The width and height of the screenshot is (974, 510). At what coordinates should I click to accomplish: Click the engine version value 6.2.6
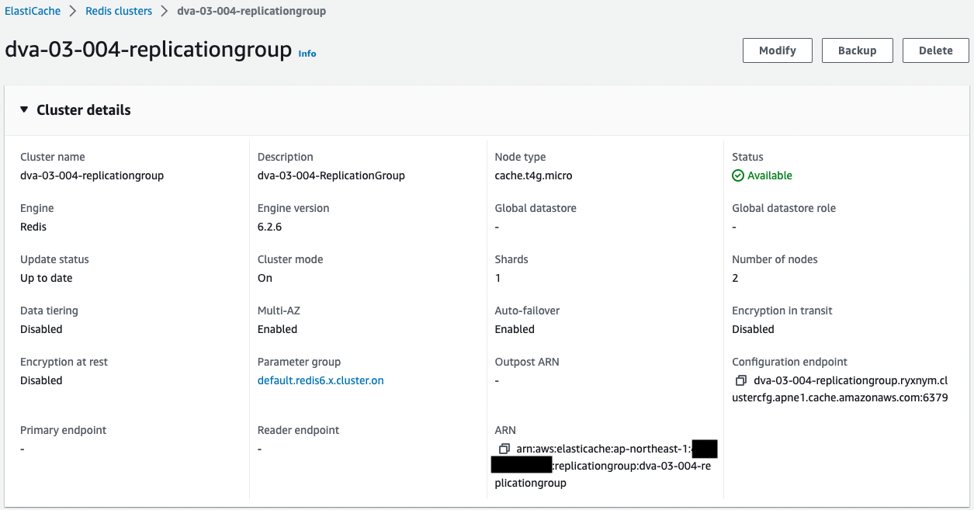point(269,227)
